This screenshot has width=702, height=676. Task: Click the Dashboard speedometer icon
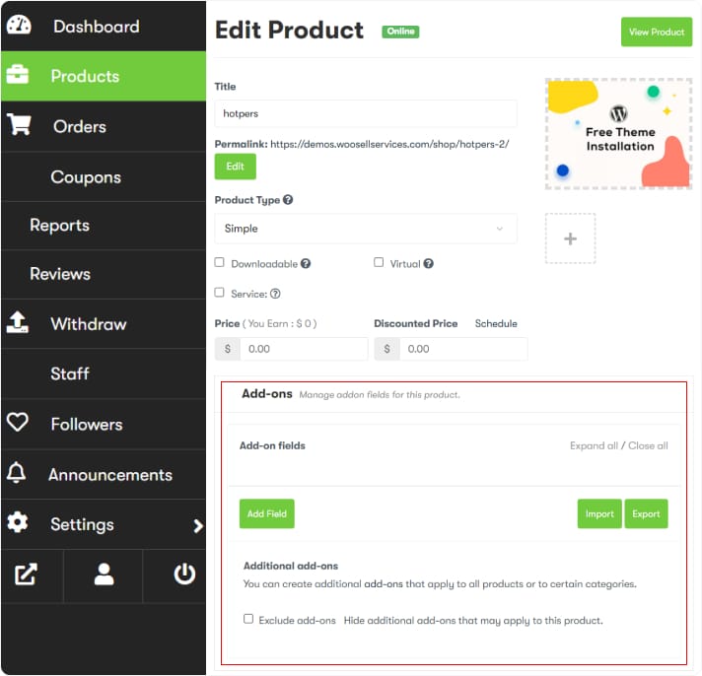click(x=19, y=26)
